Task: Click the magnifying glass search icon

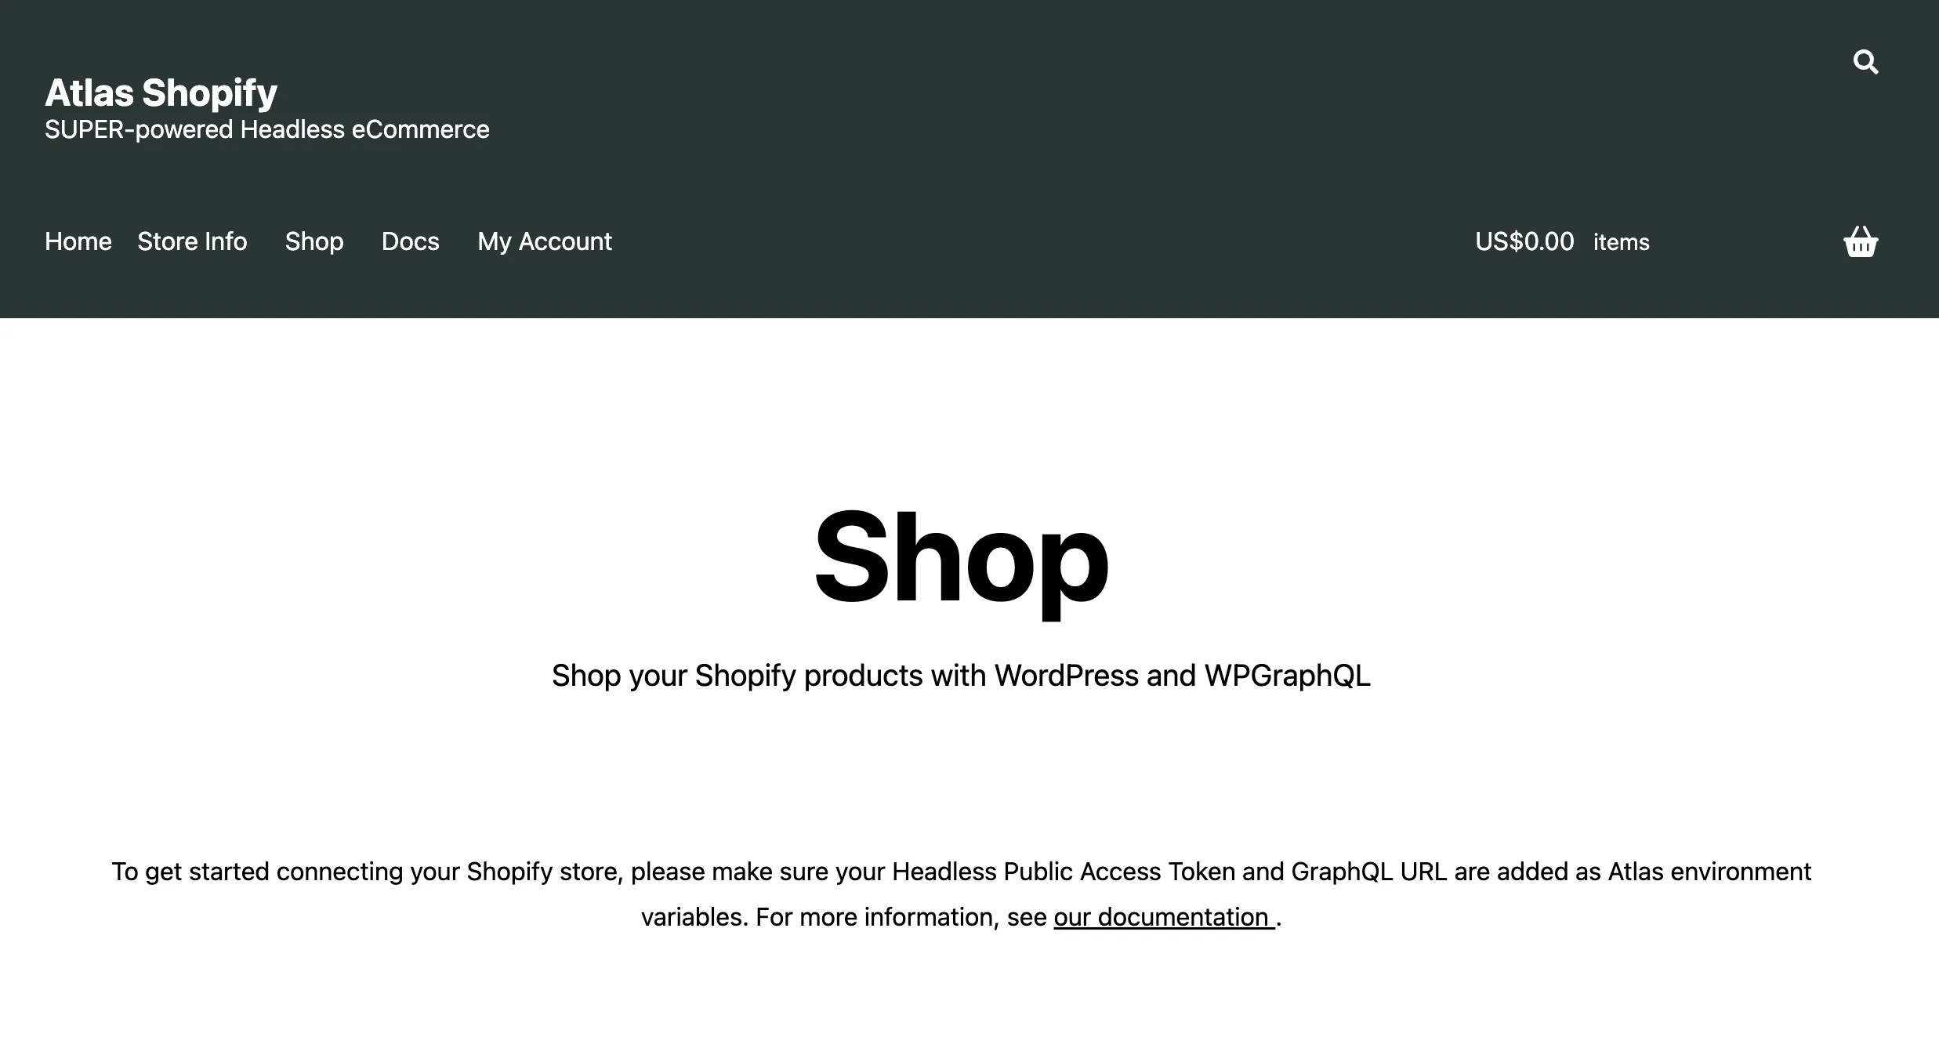Action: [x=1864, y=61]
